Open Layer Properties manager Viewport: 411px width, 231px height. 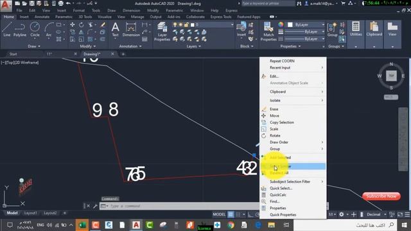pos(162,31)
